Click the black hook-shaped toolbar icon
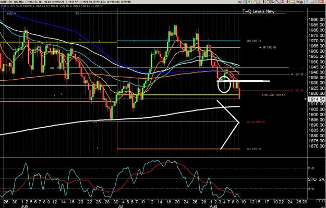326x208 pixels. (x=301, y=2)
